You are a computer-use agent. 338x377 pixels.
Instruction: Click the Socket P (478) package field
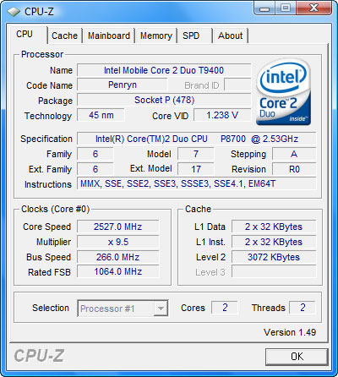[x=164, y=100]
